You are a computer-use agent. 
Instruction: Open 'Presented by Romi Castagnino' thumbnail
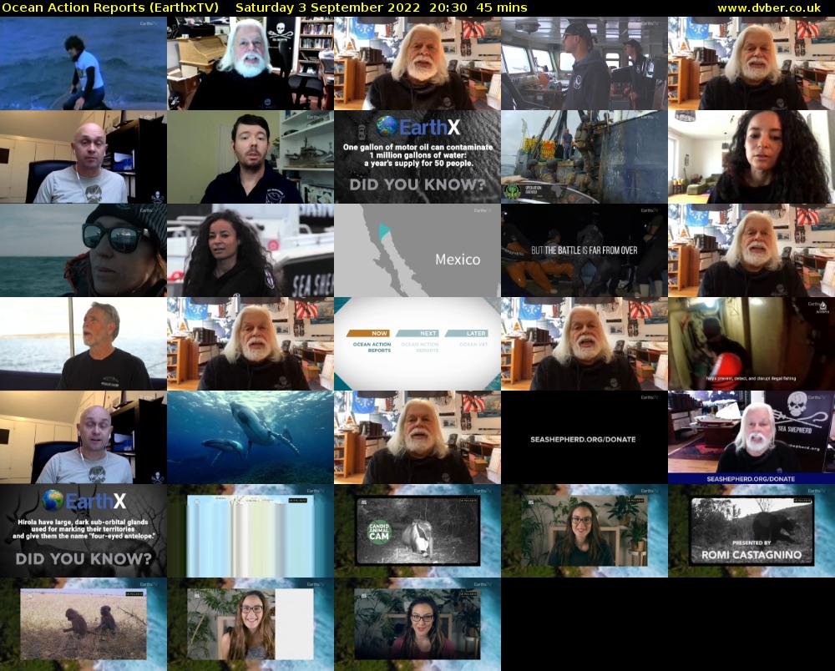pyautogui.click(x=751, y=531)
